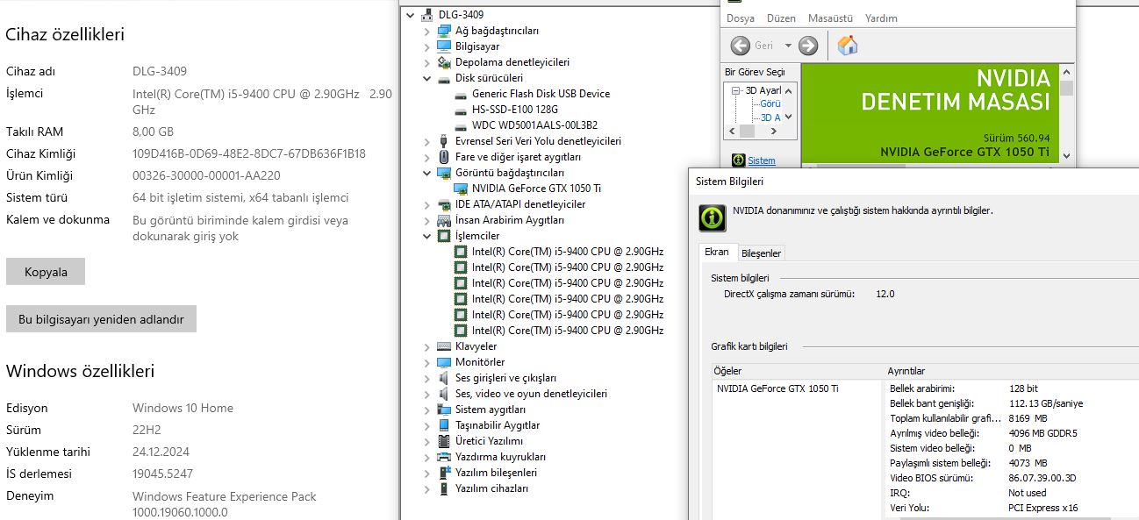Click the Ağ bağdaştırıcıları network icon
The height and width of the screenshot is (520, 1139).
(x=444, y=31)
